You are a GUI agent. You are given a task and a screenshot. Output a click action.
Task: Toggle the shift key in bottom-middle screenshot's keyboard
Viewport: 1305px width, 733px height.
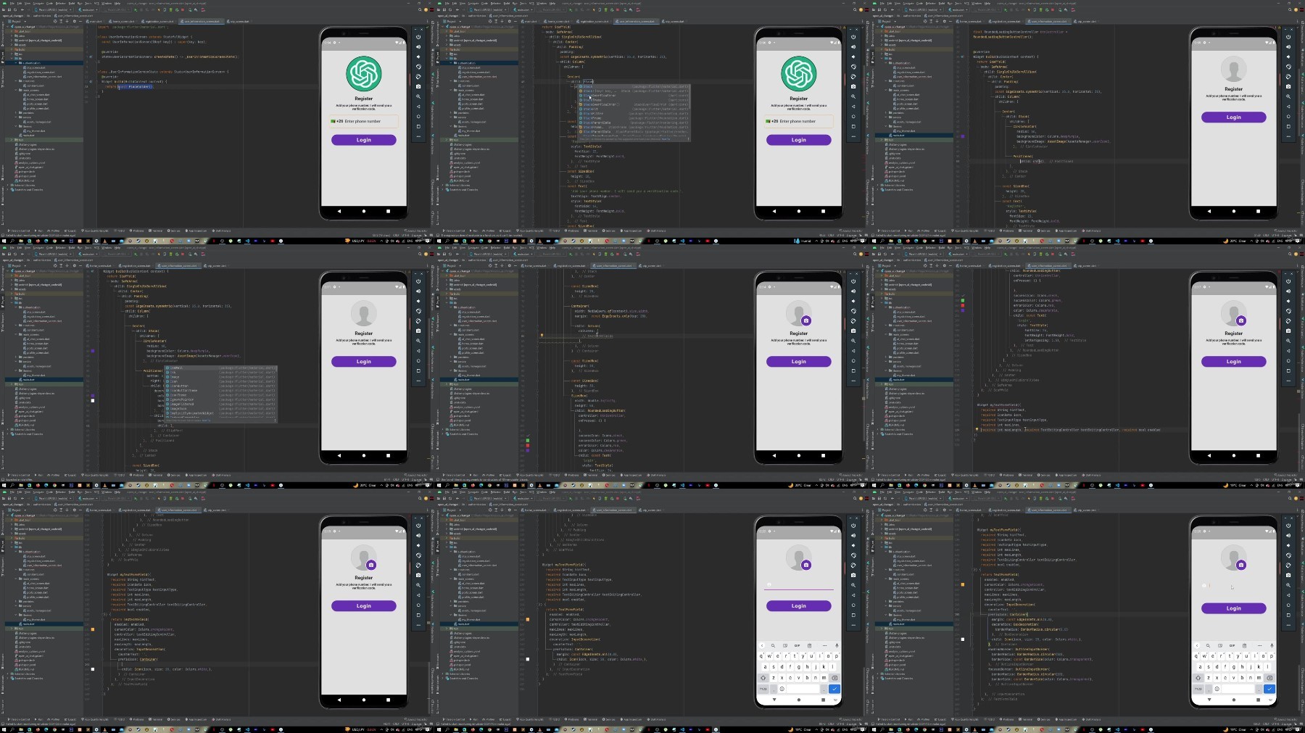click(x=763, y=678)
